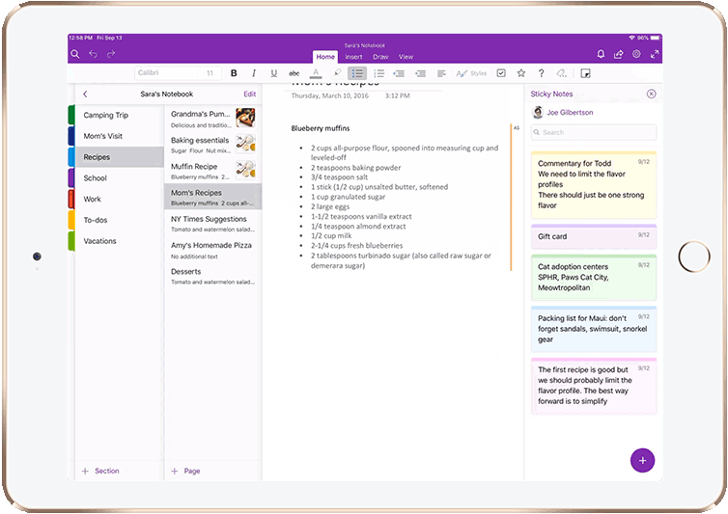The width and height of the screenshot is (728, 514).
Task: Add a new Section
Action: (x=100, y=471)
